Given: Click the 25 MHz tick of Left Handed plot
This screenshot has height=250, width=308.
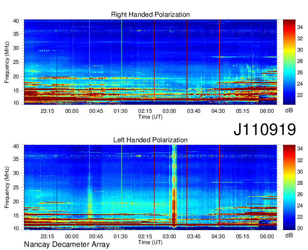Looking at the screenshot, I should coord(16,187).
